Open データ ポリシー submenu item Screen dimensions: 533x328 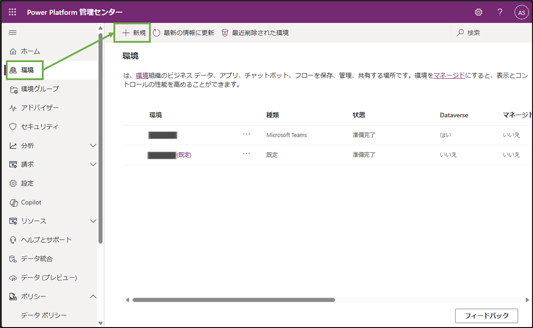point(44,315)
